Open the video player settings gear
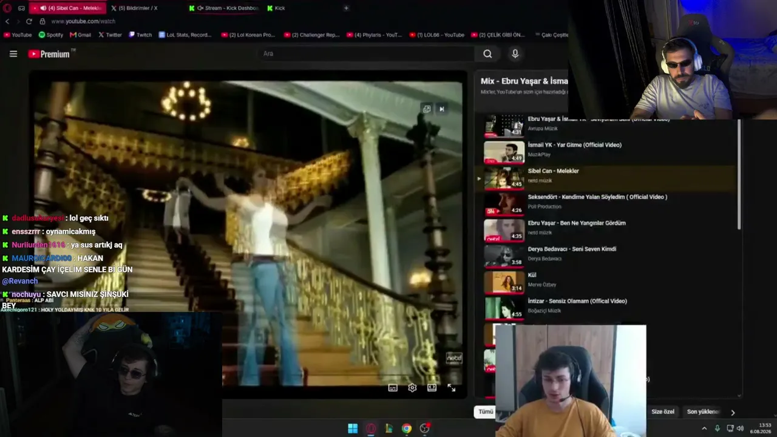The width and height of the screenshot is (777, 437). click(412, 388)
